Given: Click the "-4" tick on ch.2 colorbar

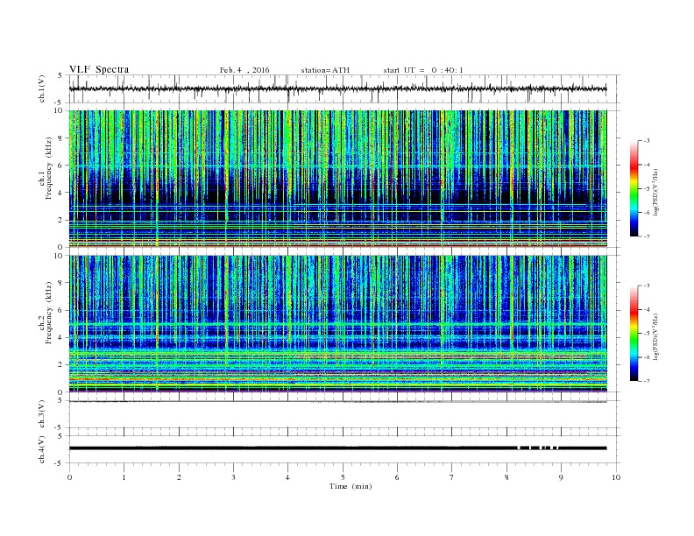Looking at the screenshot, I should click(x=646, y=309).
